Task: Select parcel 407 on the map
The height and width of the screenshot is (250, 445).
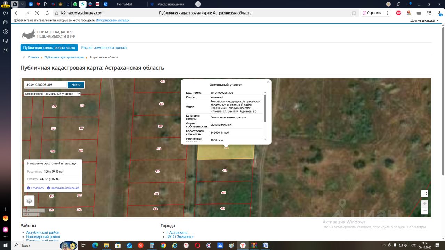Action: click(157, 171)
